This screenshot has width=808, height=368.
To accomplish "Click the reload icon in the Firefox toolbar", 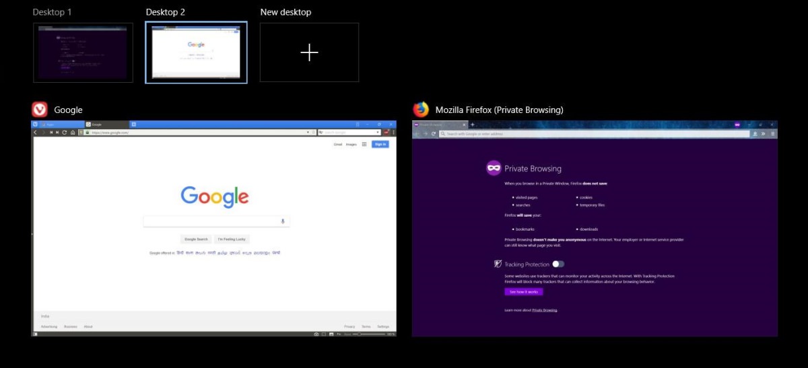I will 434,134.
